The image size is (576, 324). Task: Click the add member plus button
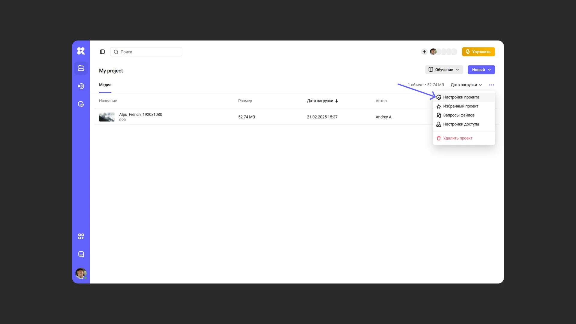click(x=424, y=51)
